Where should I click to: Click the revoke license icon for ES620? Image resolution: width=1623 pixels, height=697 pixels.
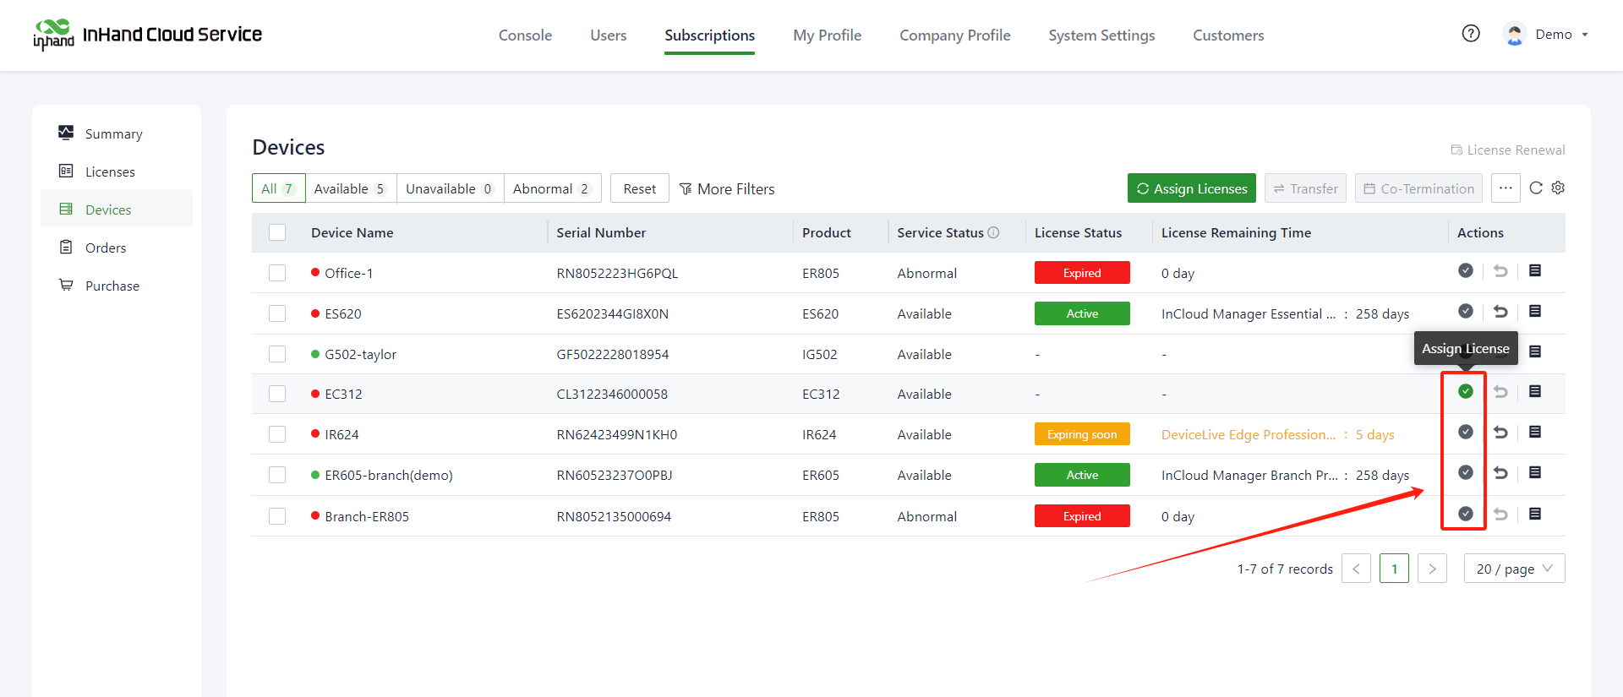(x=1500, y=312)
